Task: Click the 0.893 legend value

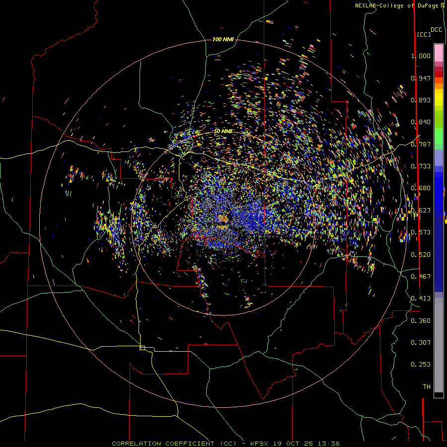Action: [421, 100]
